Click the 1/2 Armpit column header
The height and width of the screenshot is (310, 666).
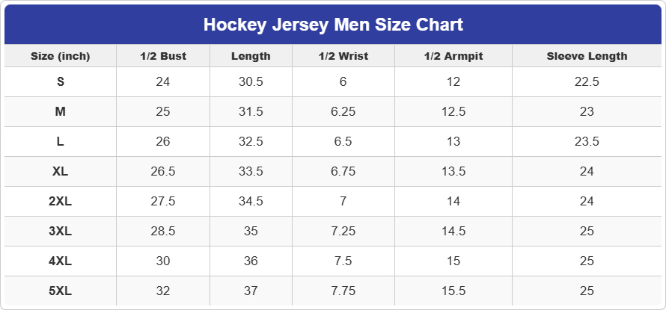[x=453, y=56]
